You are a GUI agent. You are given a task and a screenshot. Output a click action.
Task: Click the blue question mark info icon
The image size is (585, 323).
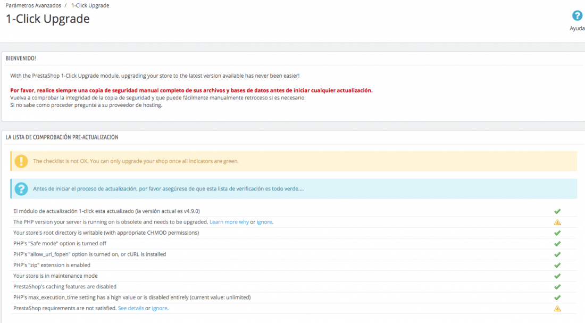pyautogui.click(x=21, y=189)
